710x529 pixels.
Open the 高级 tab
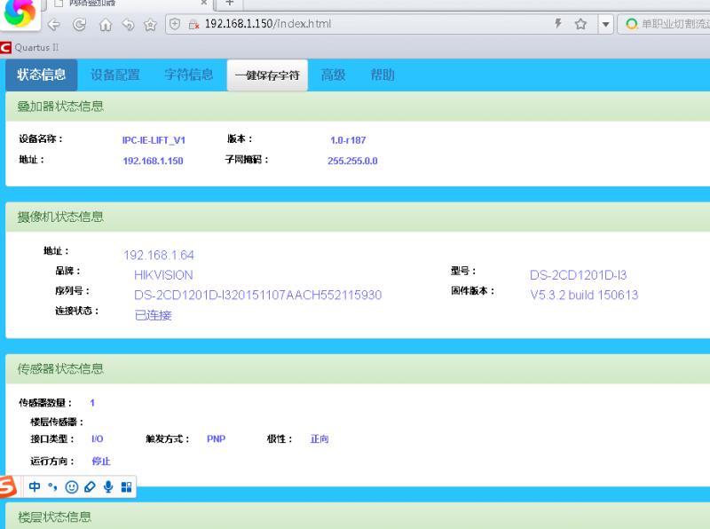pyautogui.click(x=333, y=75)
